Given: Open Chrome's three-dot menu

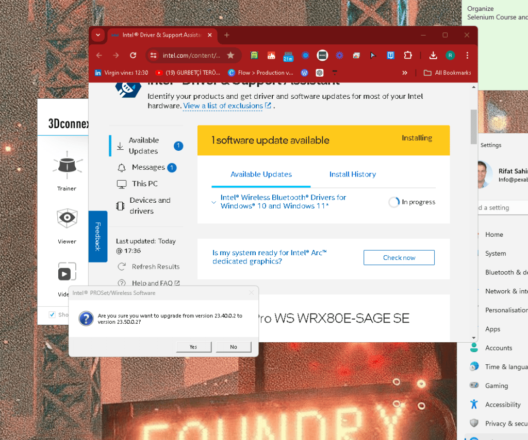Looking at the screenshot, I should [x=467, y=55].
